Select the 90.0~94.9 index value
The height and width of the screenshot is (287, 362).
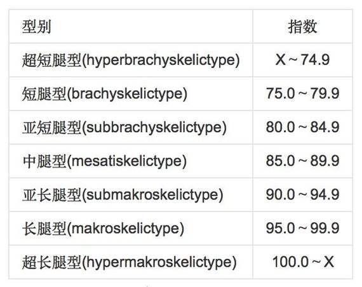(302, 194)
